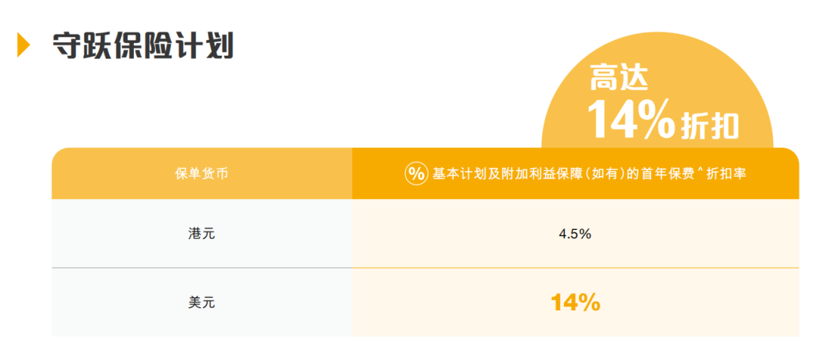Viewport: 813px width, 354px height.
Task: Select the 美元 currency row label
Action: pos(202,303)
